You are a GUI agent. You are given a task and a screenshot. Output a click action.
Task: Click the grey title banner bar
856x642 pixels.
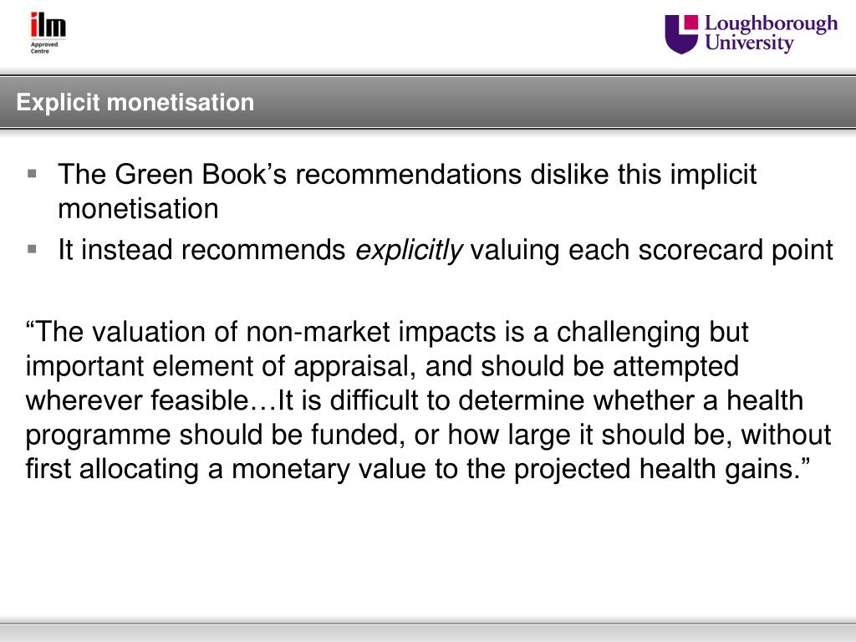[x=428, y=102]
